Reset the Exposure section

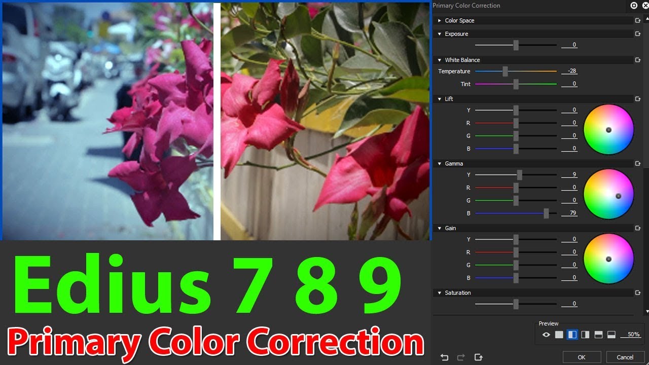pyautogui.click(x=638, y=34)
